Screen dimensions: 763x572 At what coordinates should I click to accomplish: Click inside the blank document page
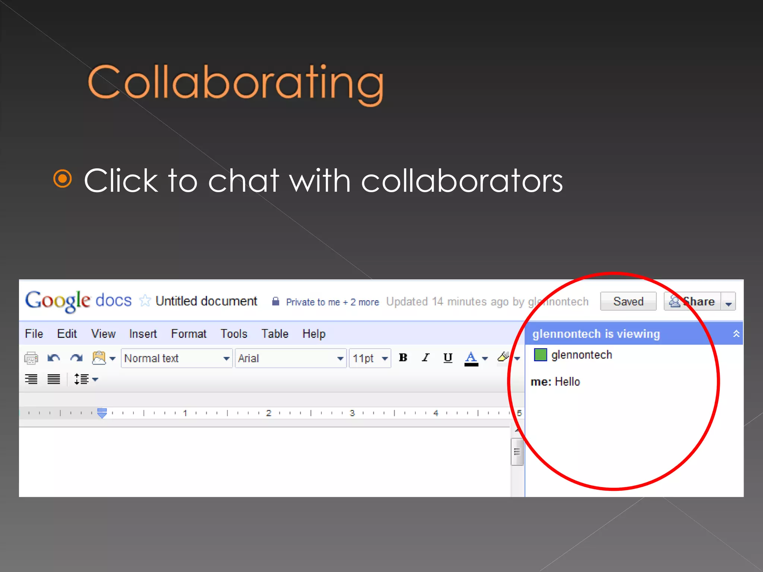click(265, 462)
